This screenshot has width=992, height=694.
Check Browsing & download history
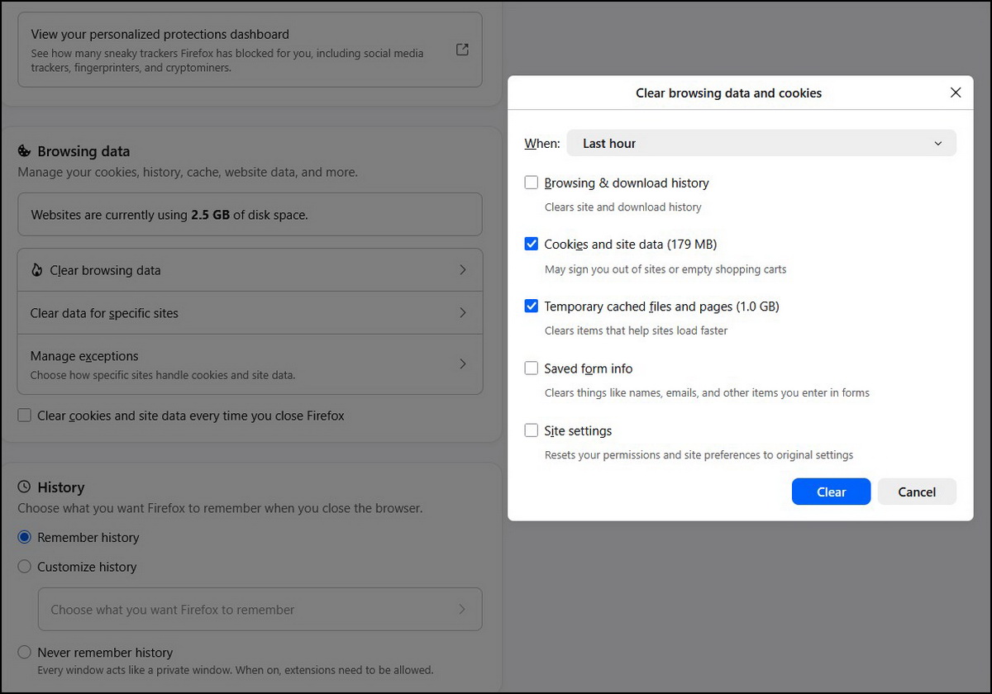click(532, 183)
